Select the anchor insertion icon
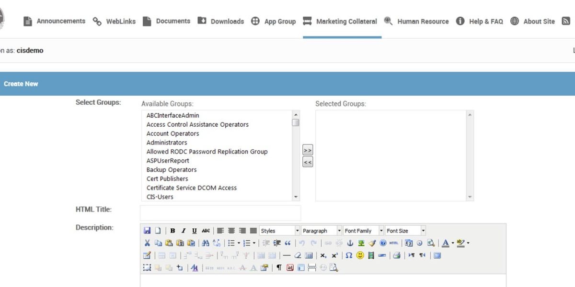Viewport: 575px width, 287px height. pos(350,243)
